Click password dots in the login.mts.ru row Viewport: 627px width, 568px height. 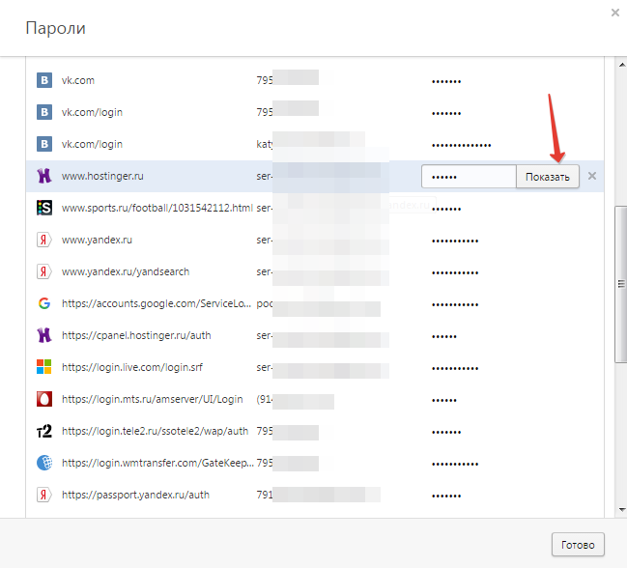tap(444, 400)
